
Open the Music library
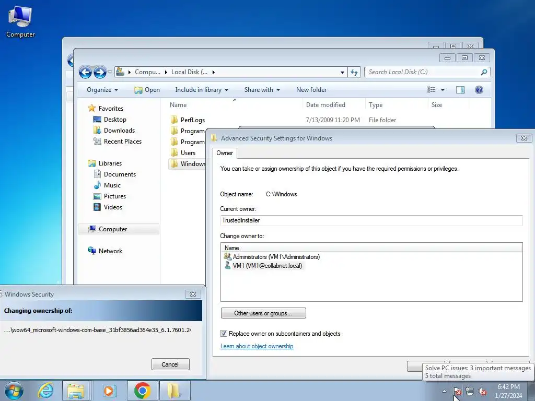point(112,185)
